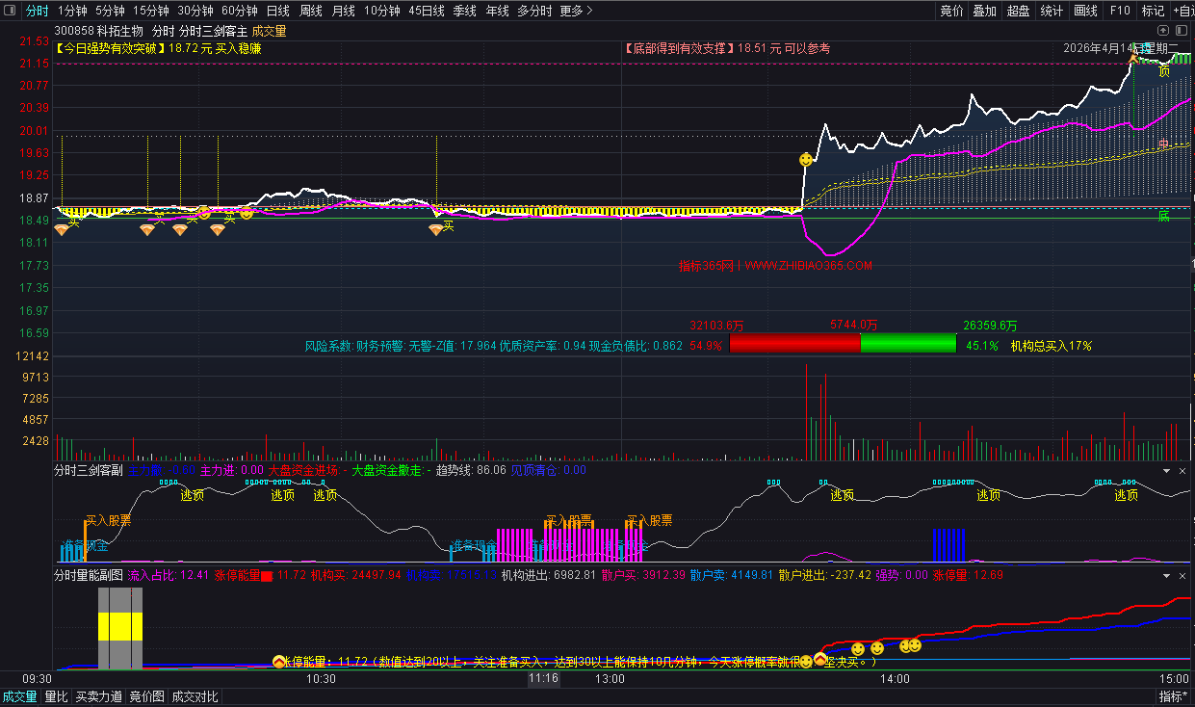The image size is (1195, 707).
Task: Open the 年线 yearly chart
Action: [x=497, y=11]
